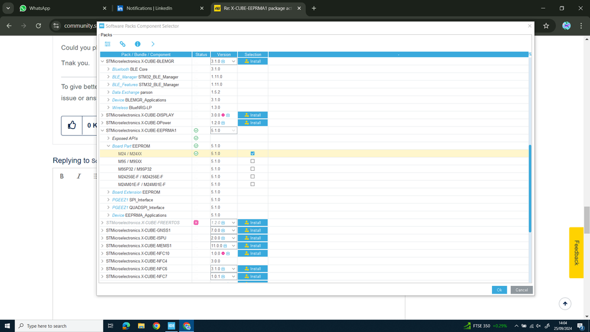The image size is (590, 332).
Task: Open the notification center icon
Action: pyautogui.click(x=581, y=326)
